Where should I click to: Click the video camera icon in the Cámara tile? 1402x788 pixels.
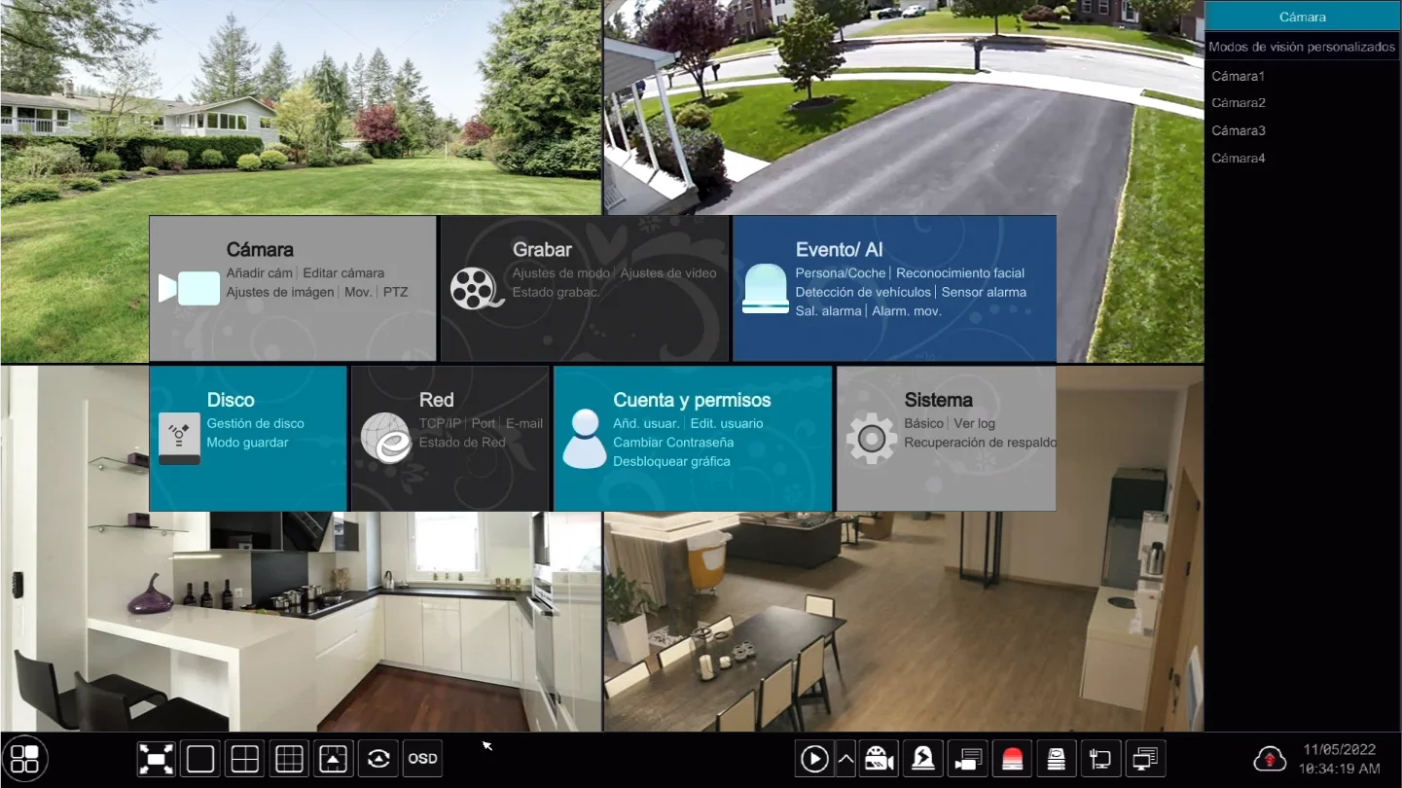[189, 289]
